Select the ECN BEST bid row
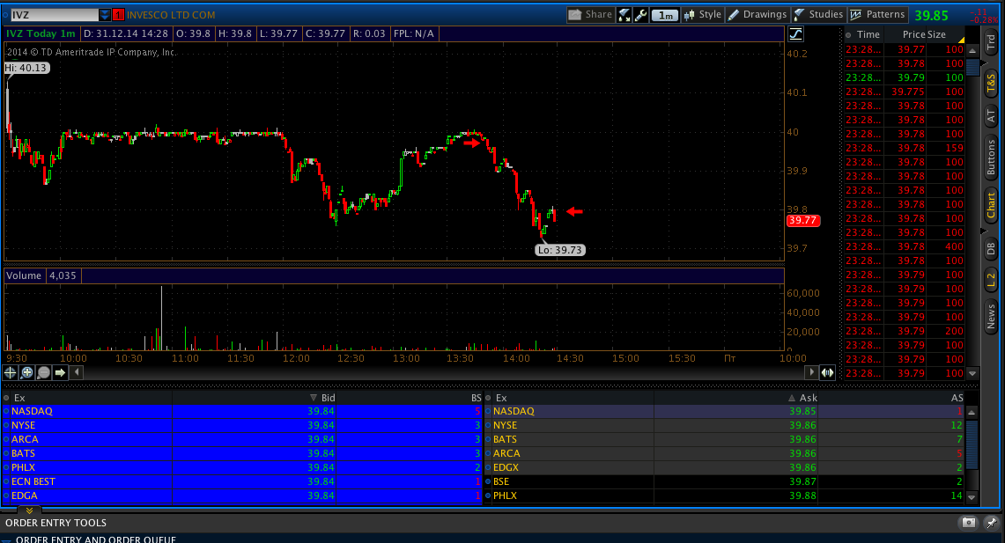This screenshot has height=543, width=1005. (x=242, y=481)
